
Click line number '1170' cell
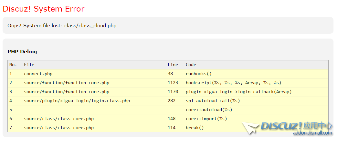point(175,92)
